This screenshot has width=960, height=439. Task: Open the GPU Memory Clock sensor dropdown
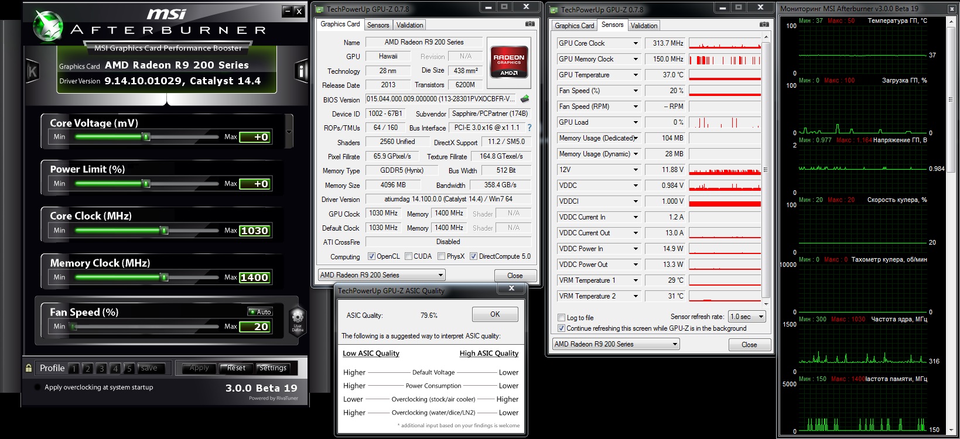click(x=636, y=59)
